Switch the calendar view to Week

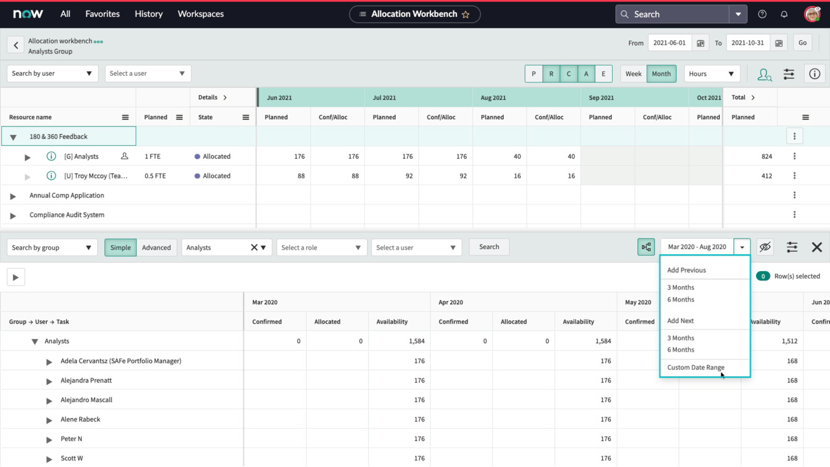[x=633, y=74]
